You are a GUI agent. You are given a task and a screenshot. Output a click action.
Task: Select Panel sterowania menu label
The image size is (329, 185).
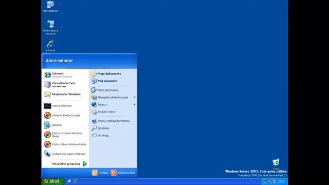(107, 90)
